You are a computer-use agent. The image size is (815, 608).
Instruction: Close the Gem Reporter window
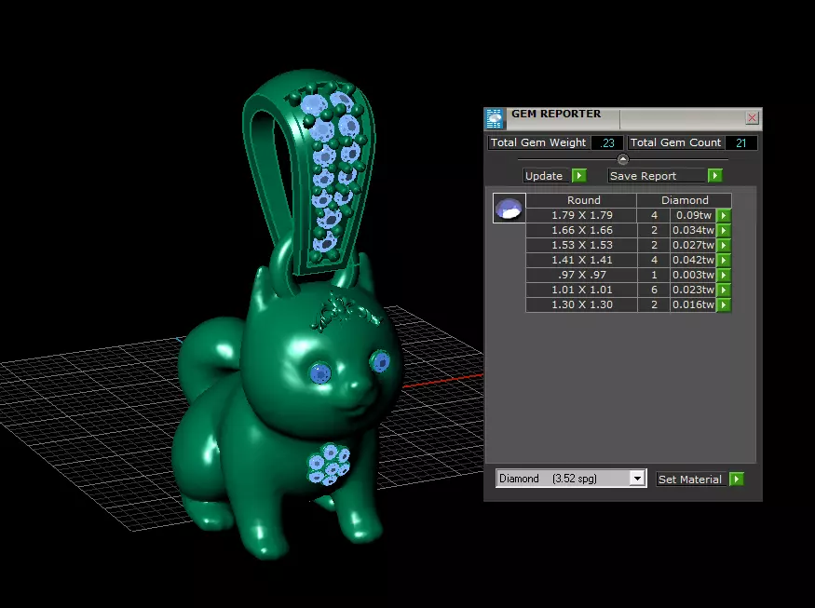pos(752,118)
